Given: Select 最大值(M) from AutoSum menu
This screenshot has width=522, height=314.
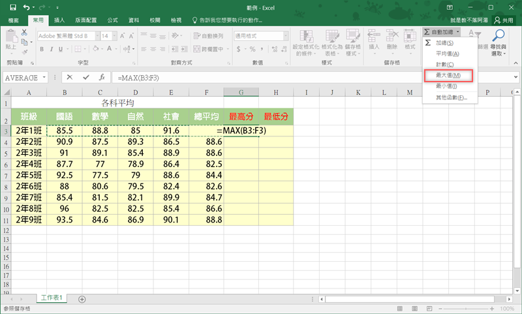Looking at the screenshot, I should (448, 76).
